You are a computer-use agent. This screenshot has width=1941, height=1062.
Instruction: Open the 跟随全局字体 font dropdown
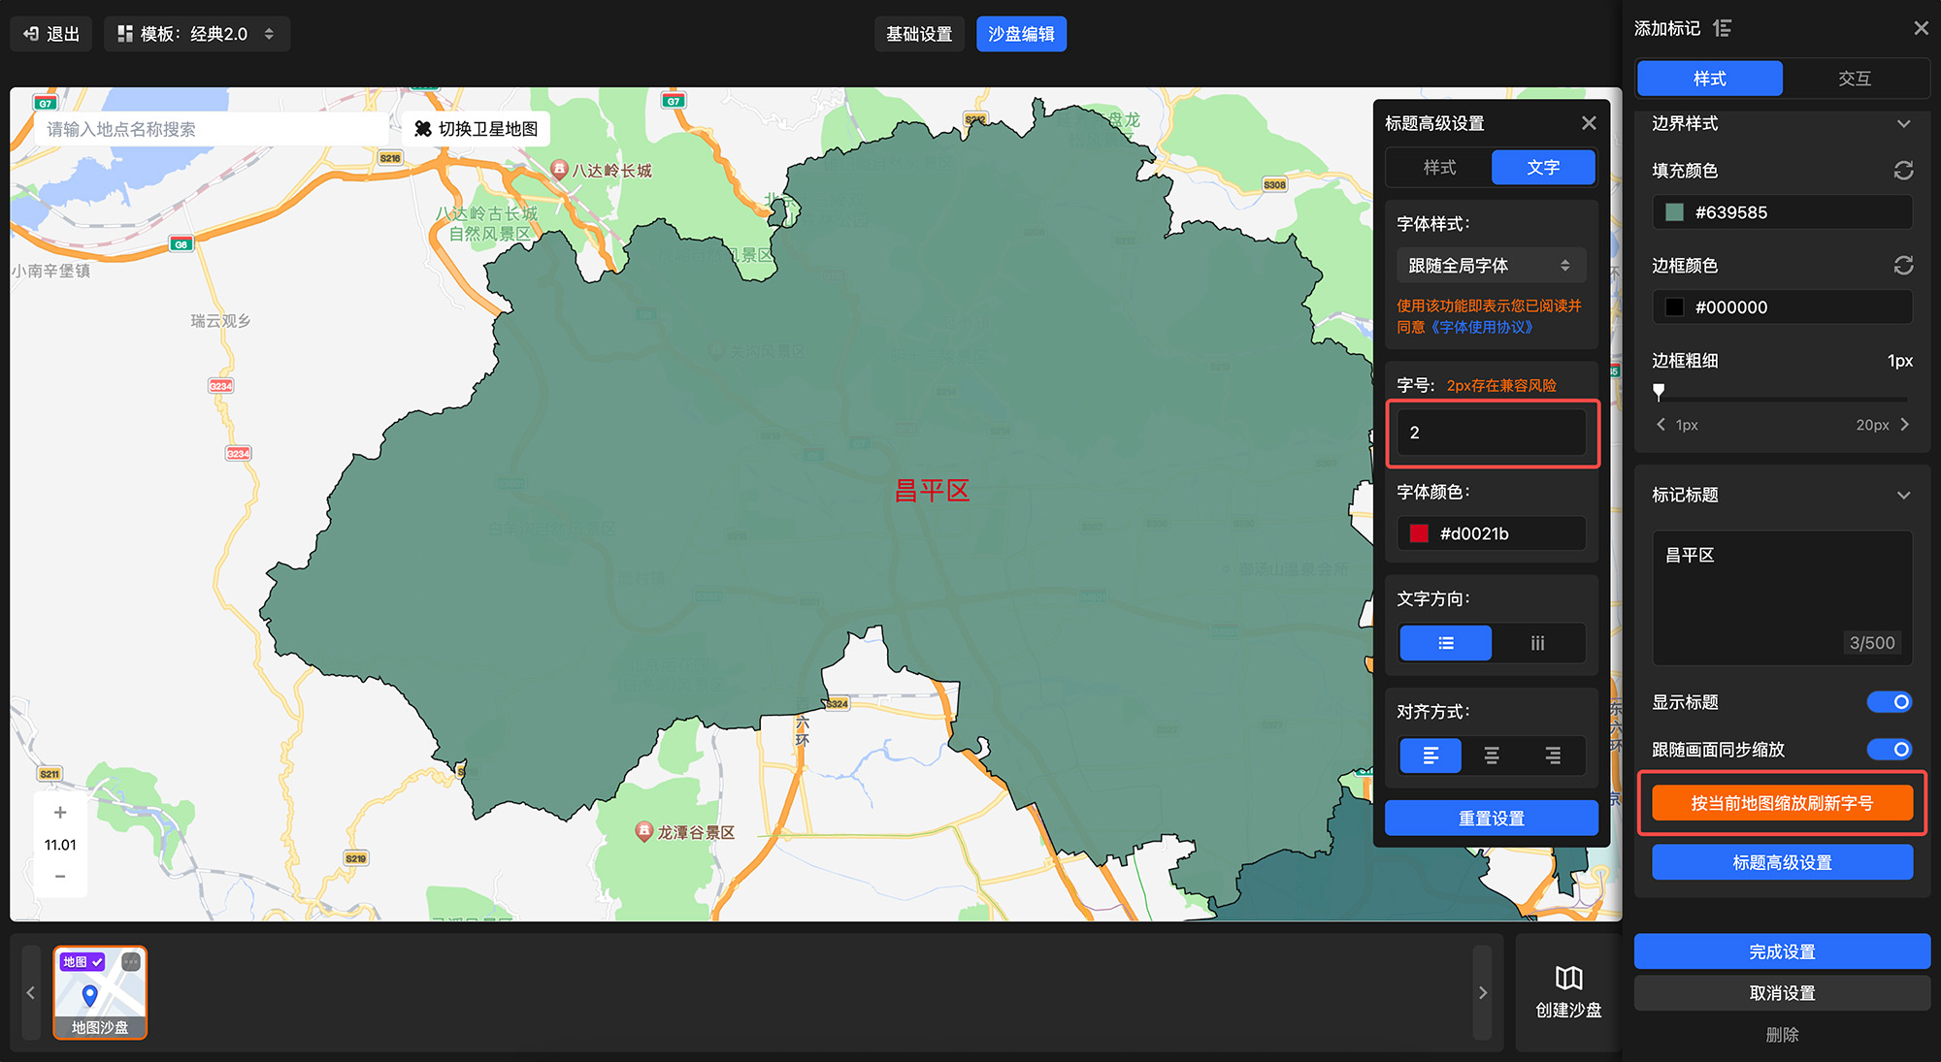[1491, 266]
